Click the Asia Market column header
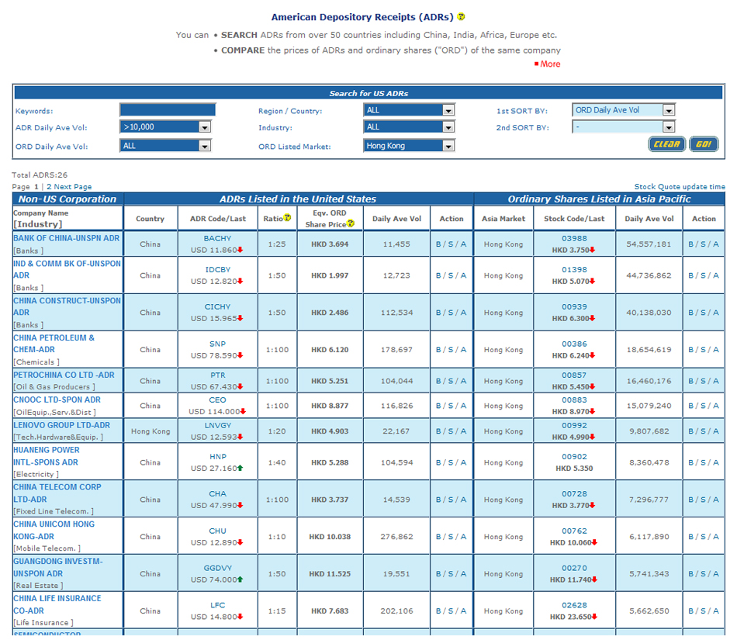 click(x=503, y=219)
